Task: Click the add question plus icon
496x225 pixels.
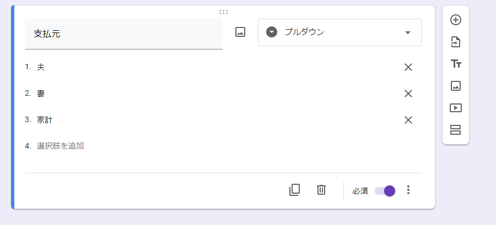Action: click(456, 20)
